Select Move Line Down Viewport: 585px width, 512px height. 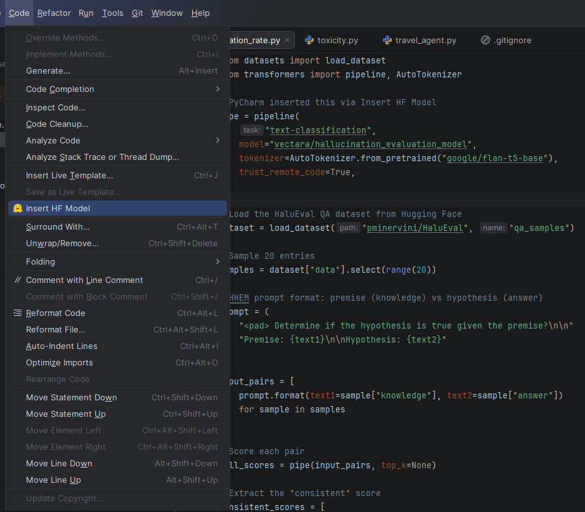click(117, 463)
